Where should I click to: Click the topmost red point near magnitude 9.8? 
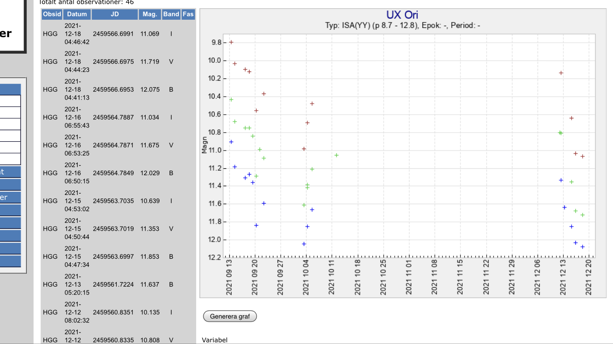click(x=231, y=42)
